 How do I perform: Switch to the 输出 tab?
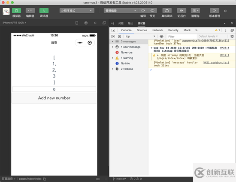[130, 24]
